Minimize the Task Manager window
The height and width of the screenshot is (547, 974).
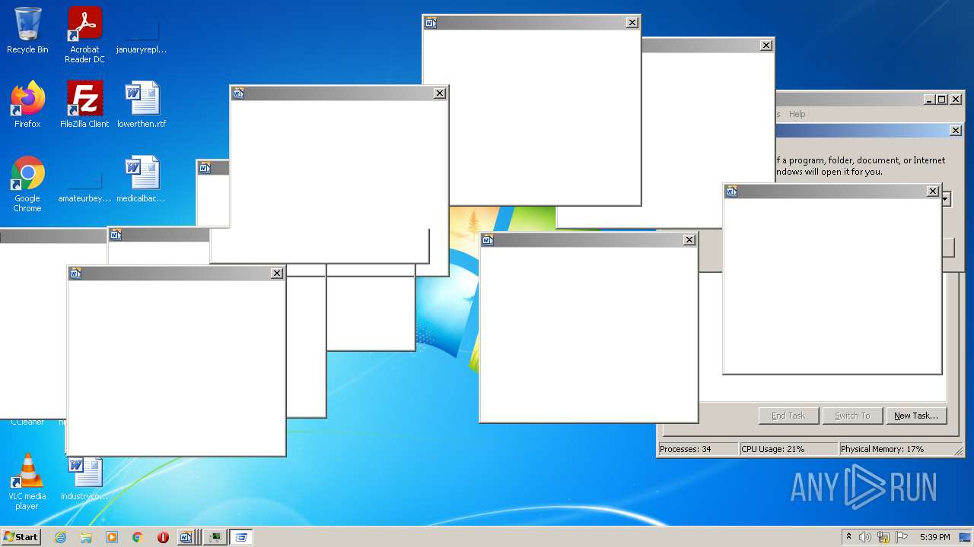pyautogui.click(x=929, y=100)
